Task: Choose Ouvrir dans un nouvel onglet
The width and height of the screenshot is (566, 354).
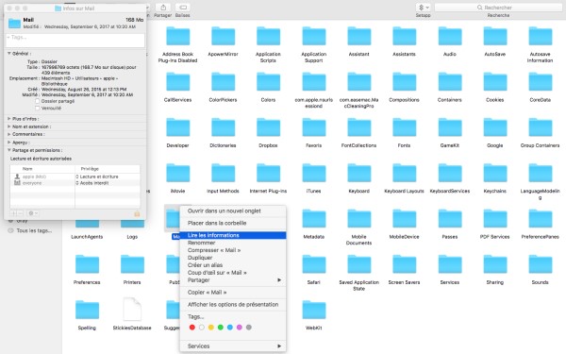Action: [x=233, y=211]
